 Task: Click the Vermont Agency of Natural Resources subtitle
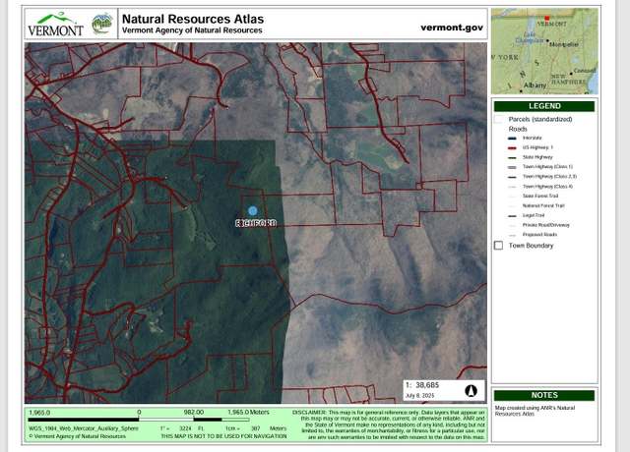click(192, 30)
